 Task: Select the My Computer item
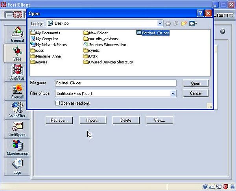tap(44, 39)
